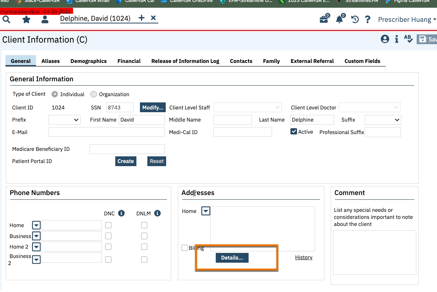Click the Comment text area
This screenshot has width=437, height=292.
coord(375,253)
